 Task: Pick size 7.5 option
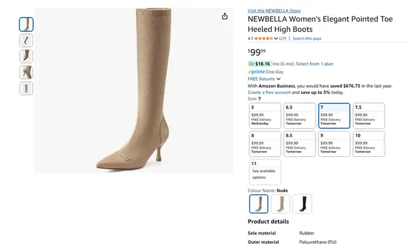[369, 116]
